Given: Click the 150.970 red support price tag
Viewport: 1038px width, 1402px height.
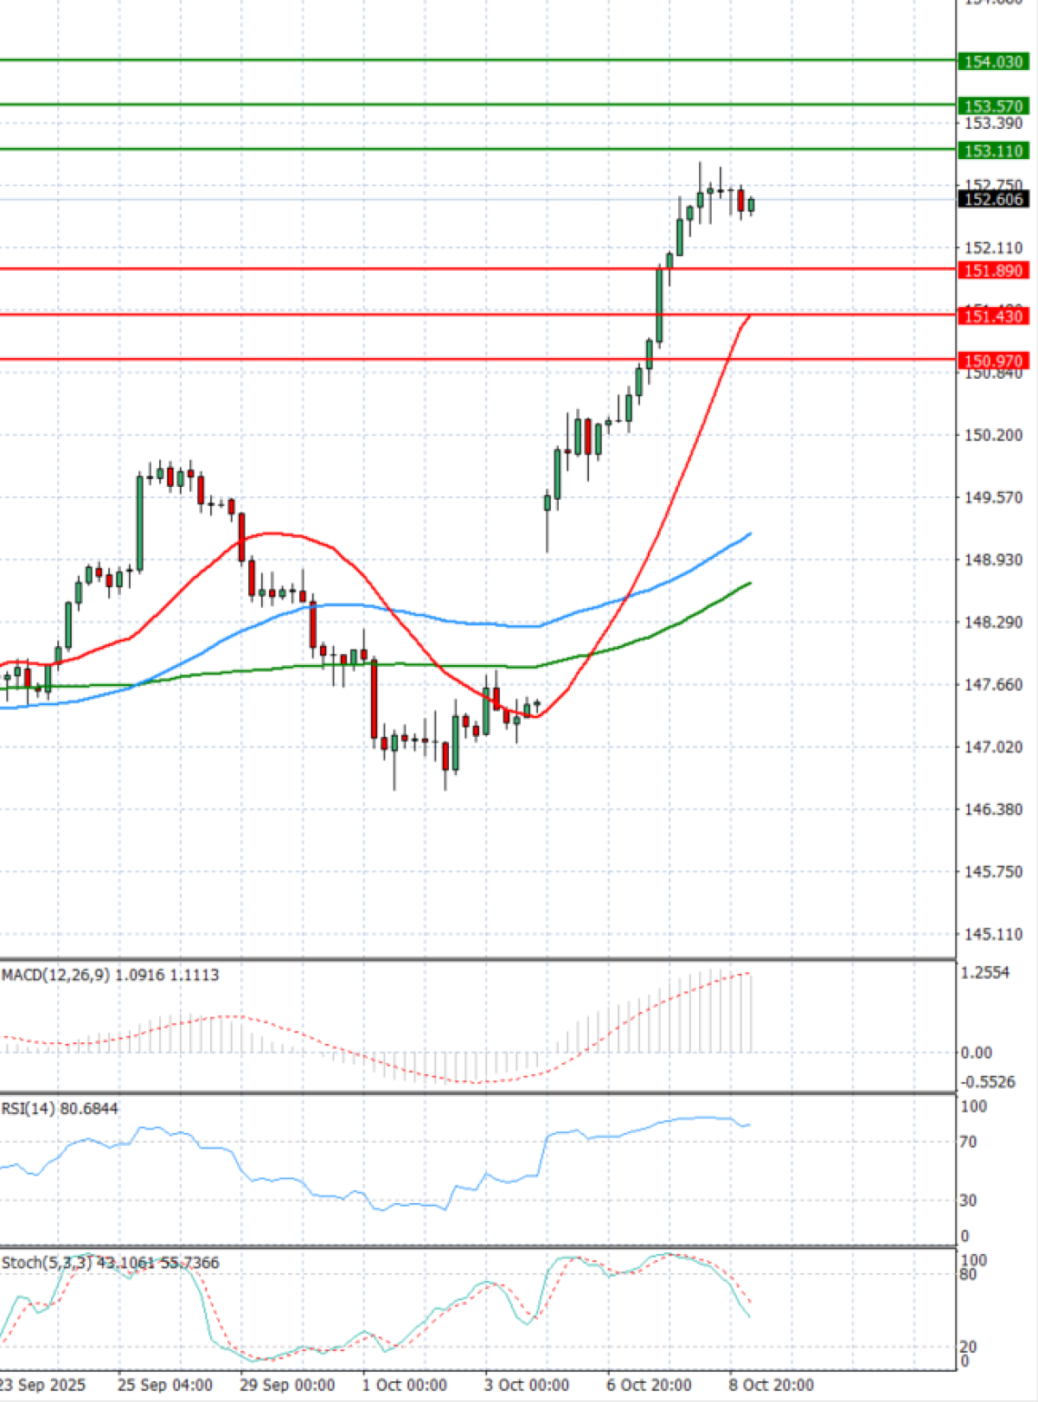Looking at the screenshot, I should [992, 361].
